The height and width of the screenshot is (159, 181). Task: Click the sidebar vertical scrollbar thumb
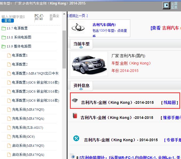pos(64,49)
